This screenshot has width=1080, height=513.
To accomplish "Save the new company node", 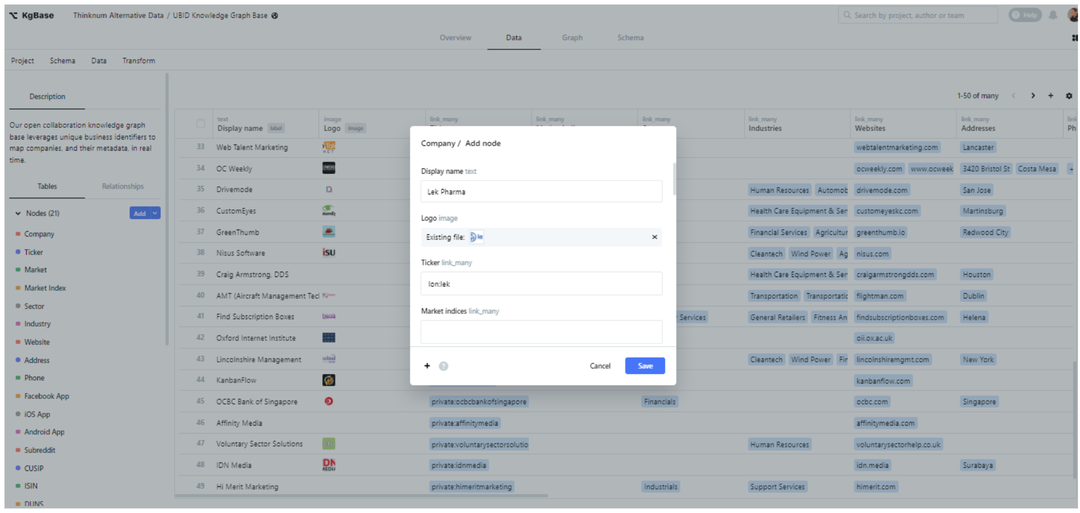I will click(x=645, y=366).
